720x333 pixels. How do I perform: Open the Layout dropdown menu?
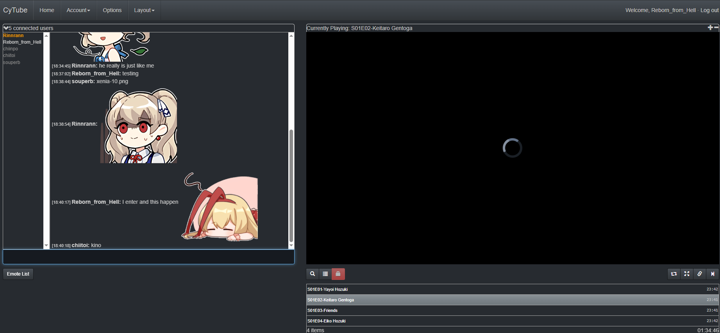(x=144, y=10)
